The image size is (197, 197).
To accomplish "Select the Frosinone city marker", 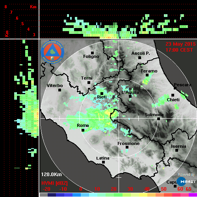I will click(127, 147).
